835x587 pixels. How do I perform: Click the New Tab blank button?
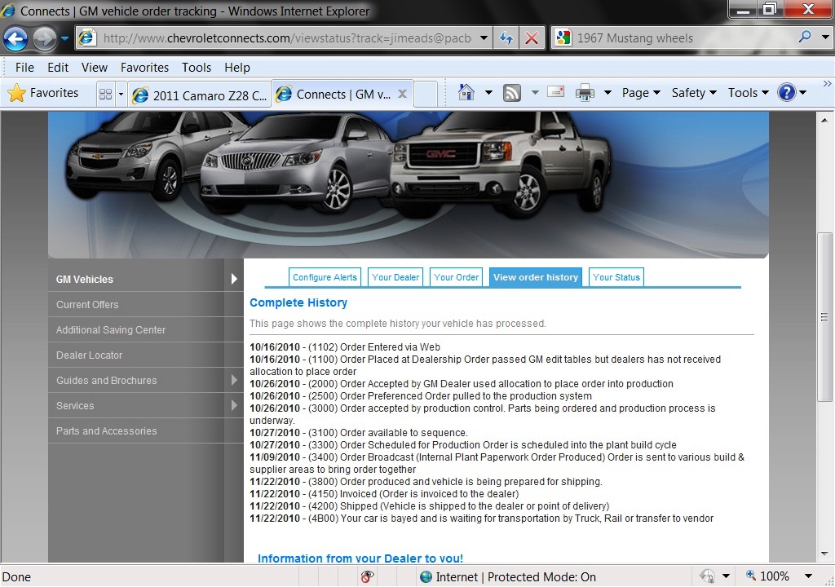click(426, 95)
